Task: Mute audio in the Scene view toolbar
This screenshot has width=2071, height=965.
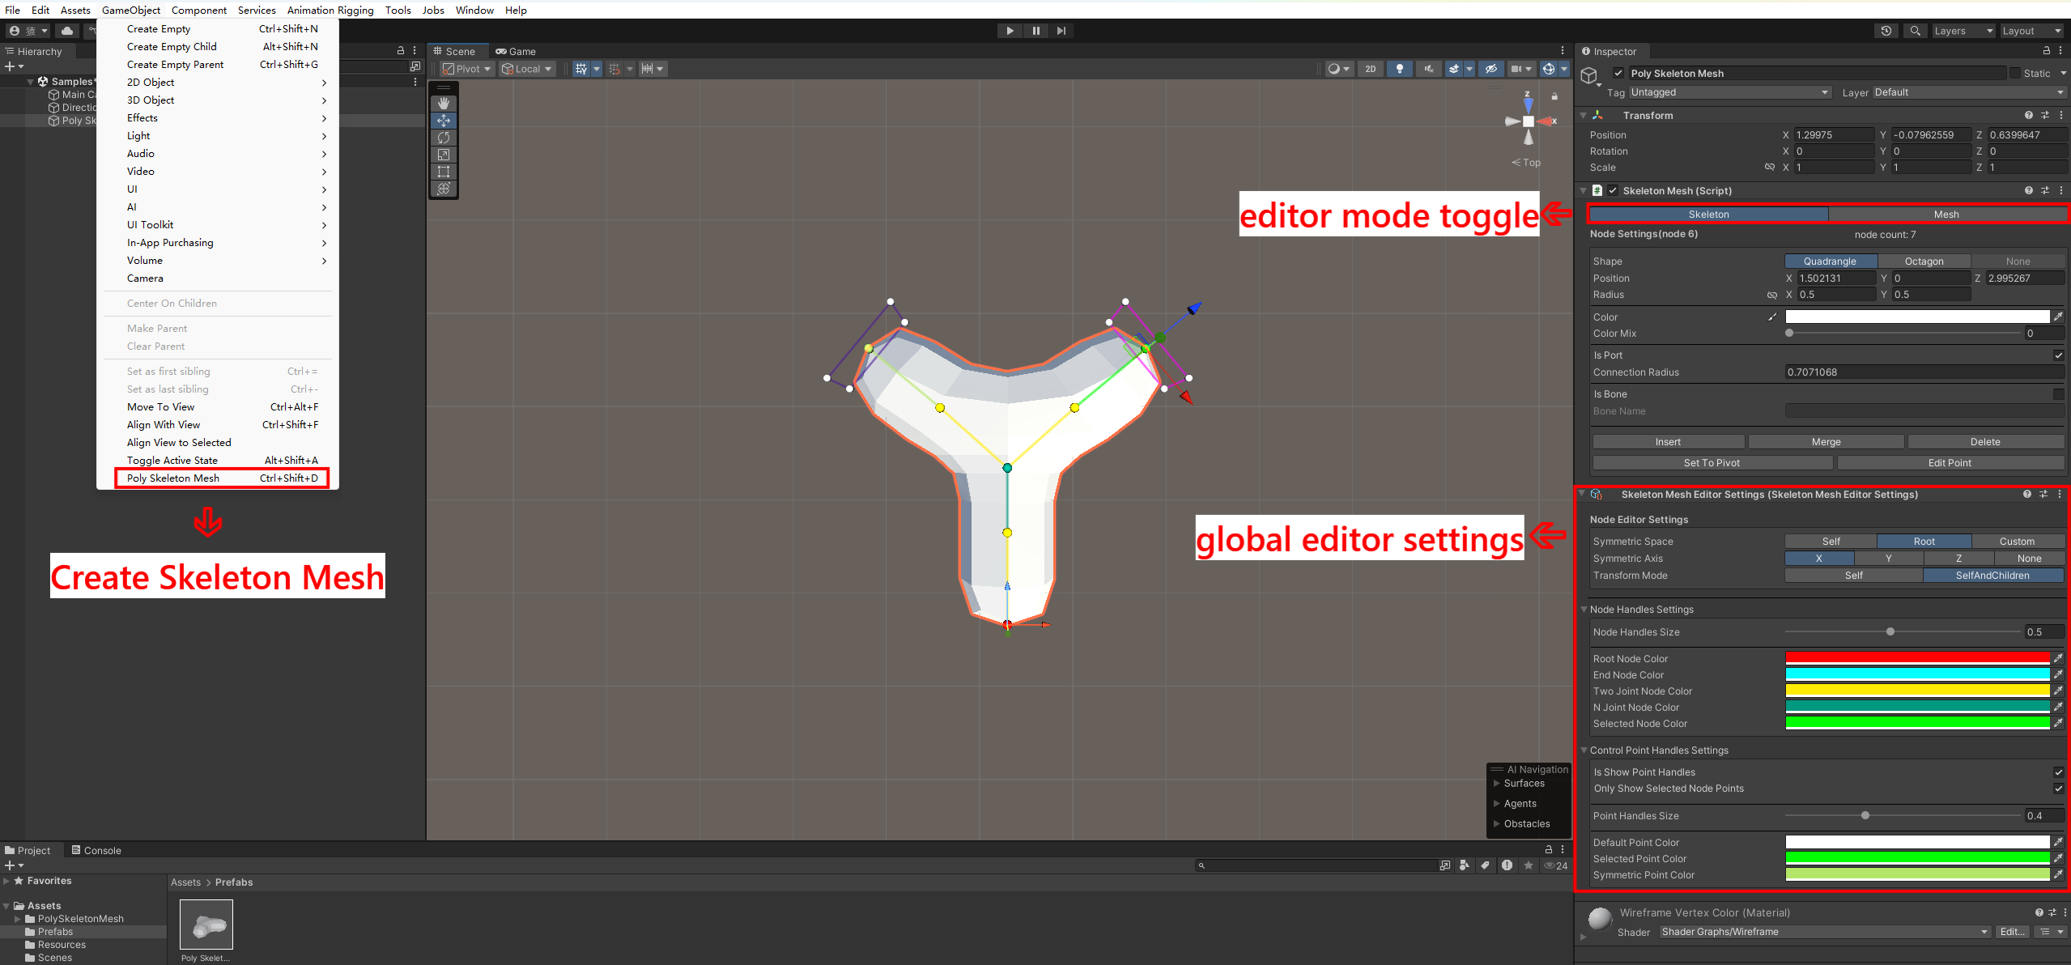Action: point(1429,69)
